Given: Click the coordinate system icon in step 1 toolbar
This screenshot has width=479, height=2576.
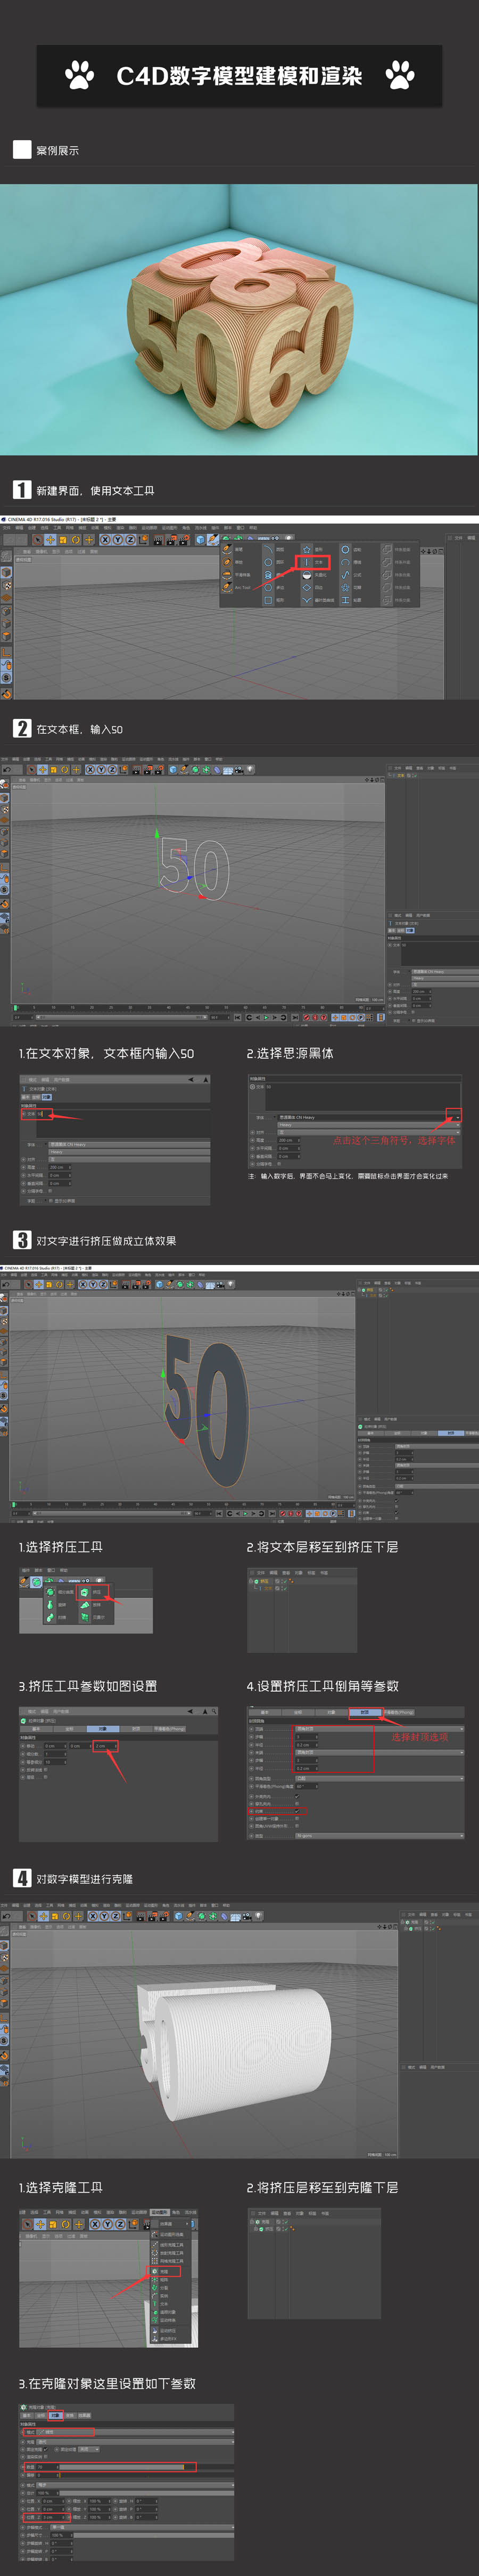Looking at the screenshot, I should (143, 539).
